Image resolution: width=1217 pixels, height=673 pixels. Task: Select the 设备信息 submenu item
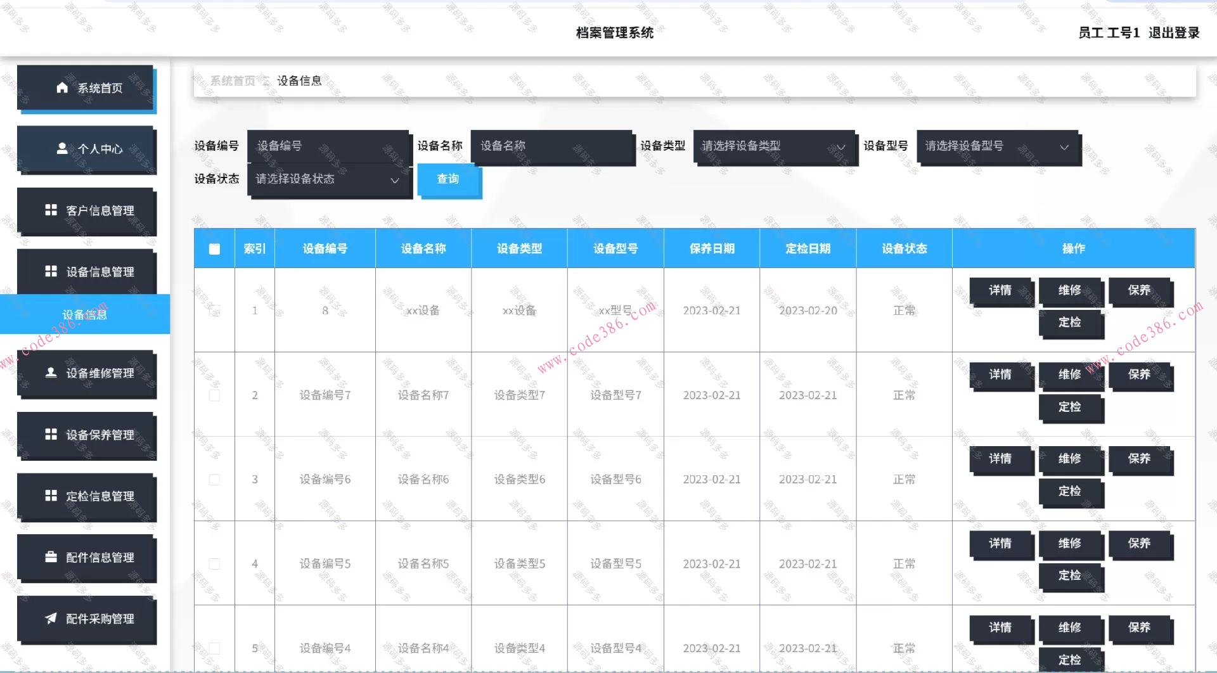(85, 314)
